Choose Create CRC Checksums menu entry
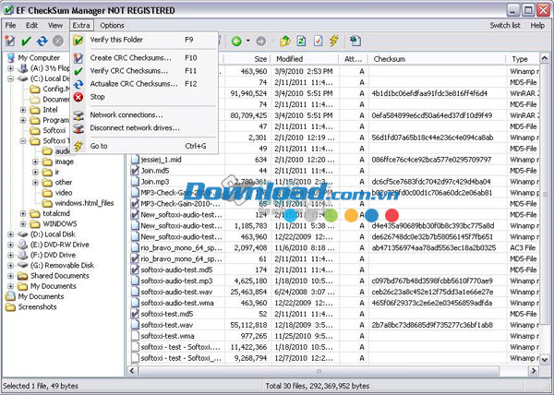 144,57
